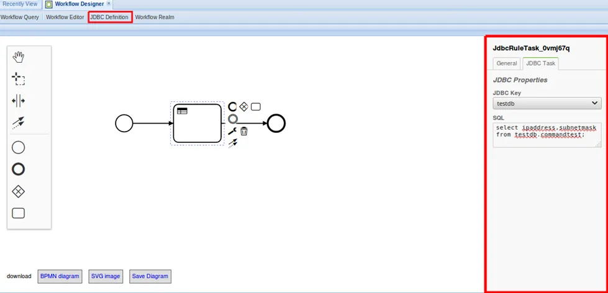Image resolution: width=608 pixels, height=293 pixels.
Task: Append end event from context pad
Action: 233,107
